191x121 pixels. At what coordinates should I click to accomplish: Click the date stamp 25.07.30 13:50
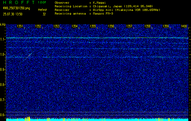13,14
